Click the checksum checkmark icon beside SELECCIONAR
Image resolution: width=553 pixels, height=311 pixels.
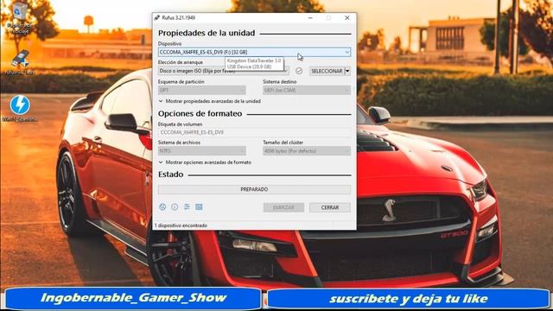(299, 71)
